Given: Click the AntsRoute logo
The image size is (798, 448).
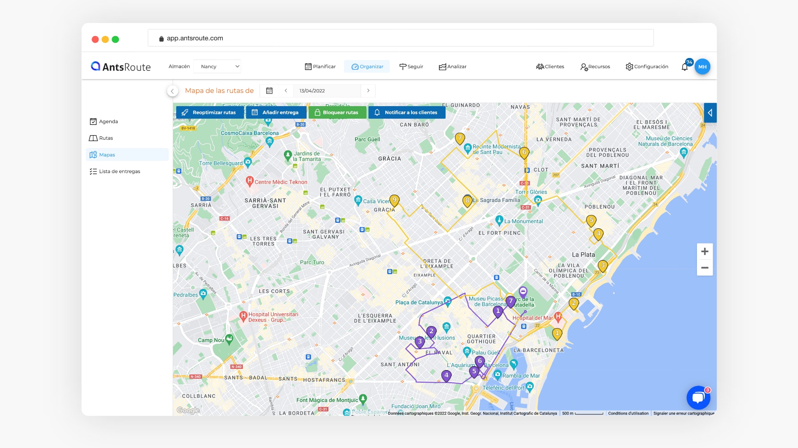Looking at the screenshot, I should [x=121, y=67].
